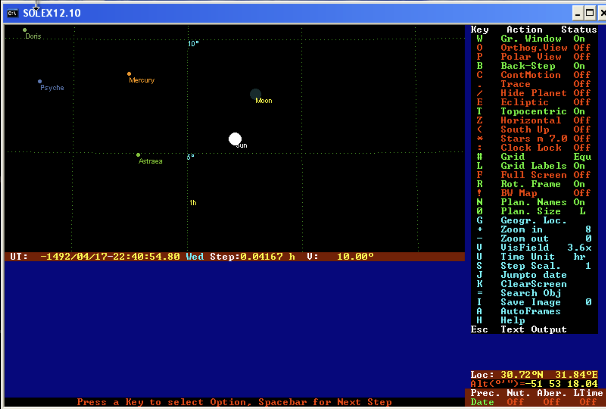Toggle Ecliptic option
Viewport: 606px width, 409px height.
coord(534,102)
